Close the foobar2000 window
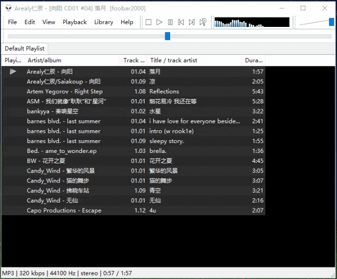Viewport: 337px width, 279px height. pyautogui.click(x=324, y=8)
